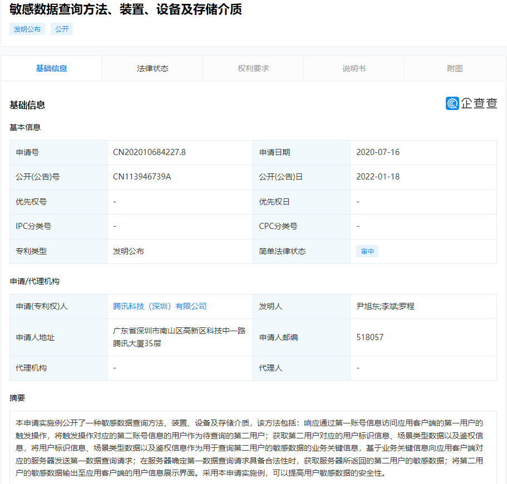This screenshot has width=507, height=484.
Task: Switch to the 法律状态 tab
Action: click(x=152, y=68)
